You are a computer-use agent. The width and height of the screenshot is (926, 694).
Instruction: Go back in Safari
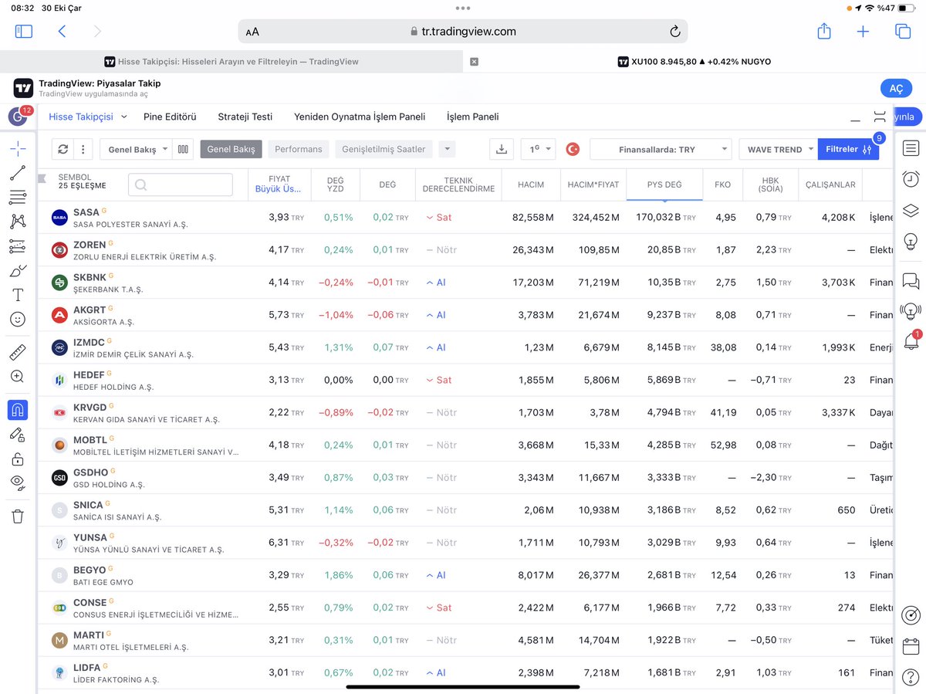pos(62,32)
